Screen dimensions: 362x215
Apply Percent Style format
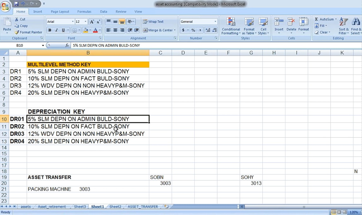193,30
